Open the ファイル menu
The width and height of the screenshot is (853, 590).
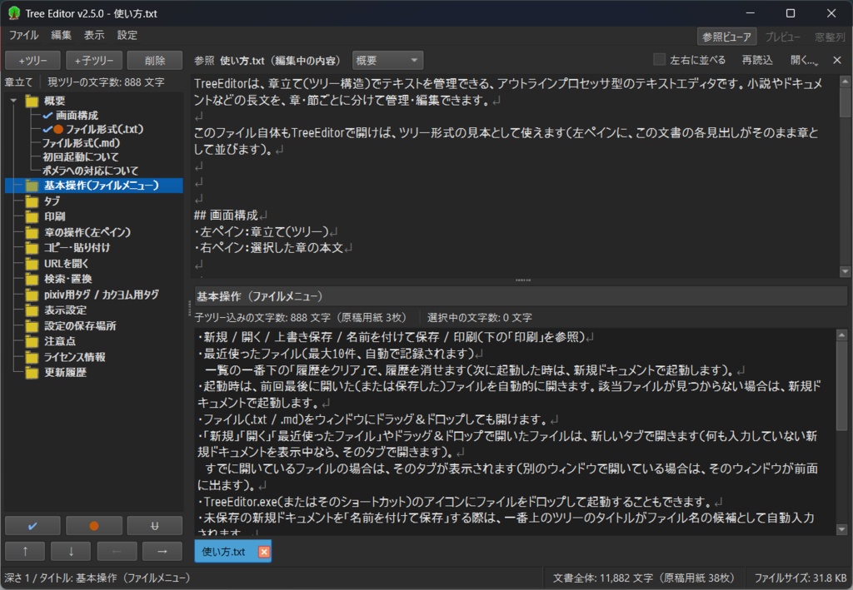pos(23,35)
